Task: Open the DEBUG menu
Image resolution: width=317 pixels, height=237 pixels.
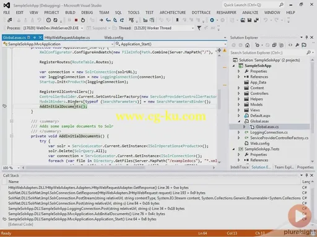Action: tap(87, 12)
